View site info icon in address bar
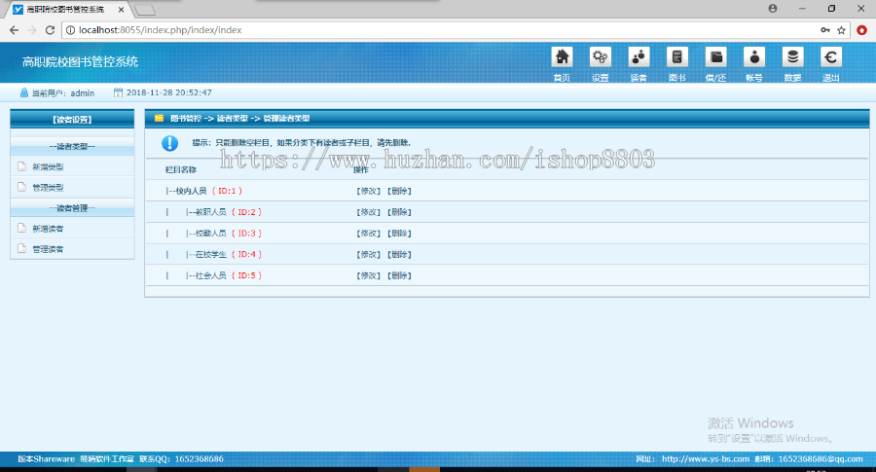 point(70,30)
